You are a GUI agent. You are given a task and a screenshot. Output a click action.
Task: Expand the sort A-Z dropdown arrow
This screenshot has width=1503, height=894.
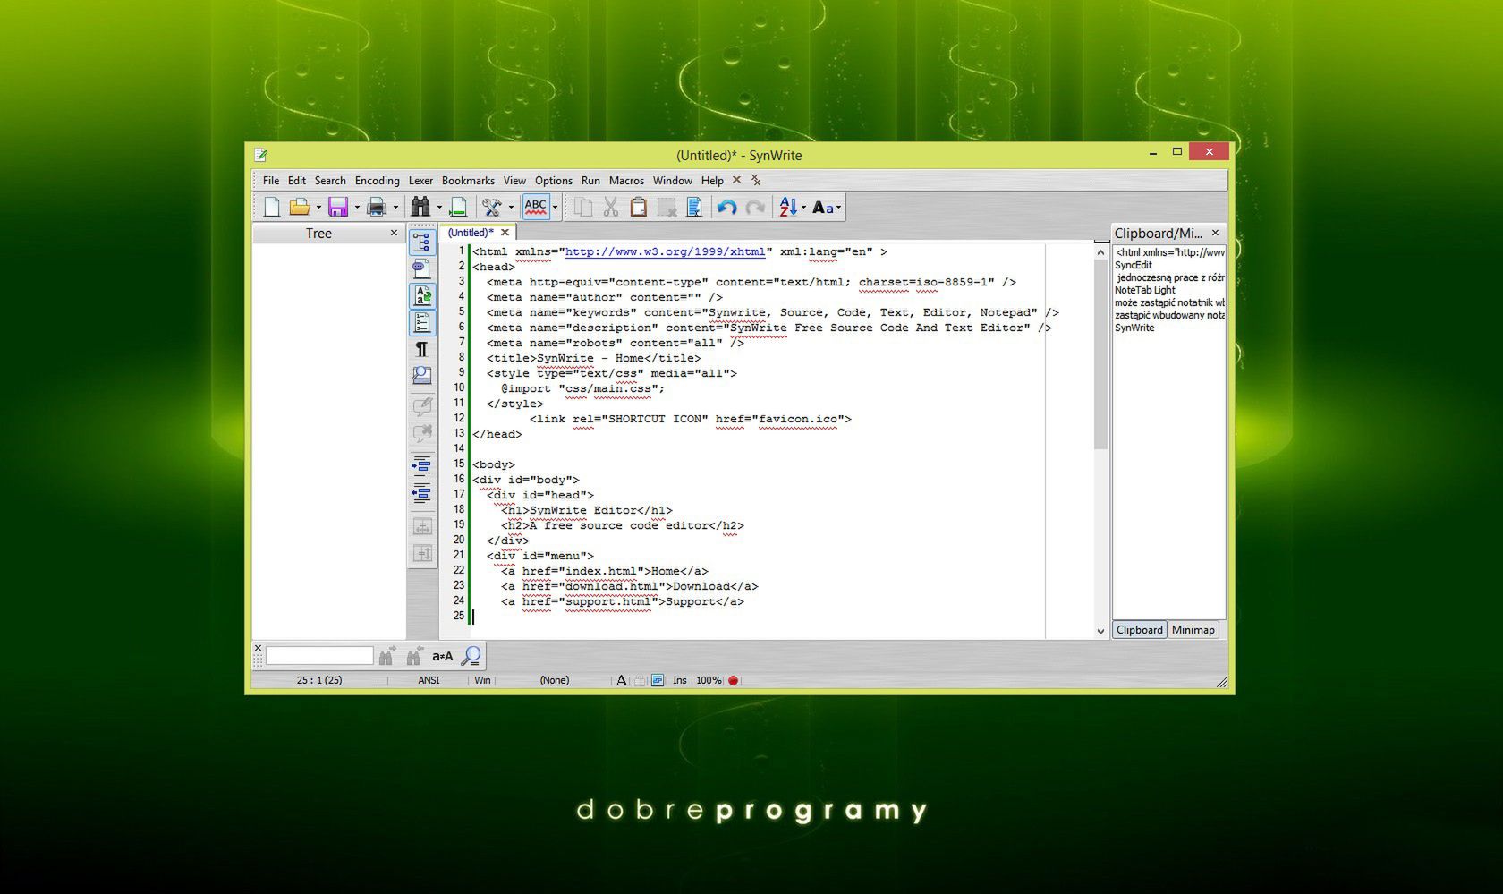pyautogui.click(x=803, y=208)
